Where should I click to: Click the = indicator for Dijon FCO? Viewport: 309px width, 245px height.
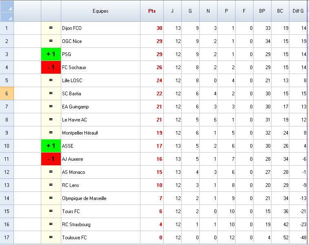coord(51,28)
